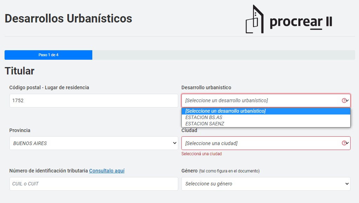Screen dimensions: 359x203
Task: Open the 'Consultalo aquí' link
Action: (x=107, y=171)
